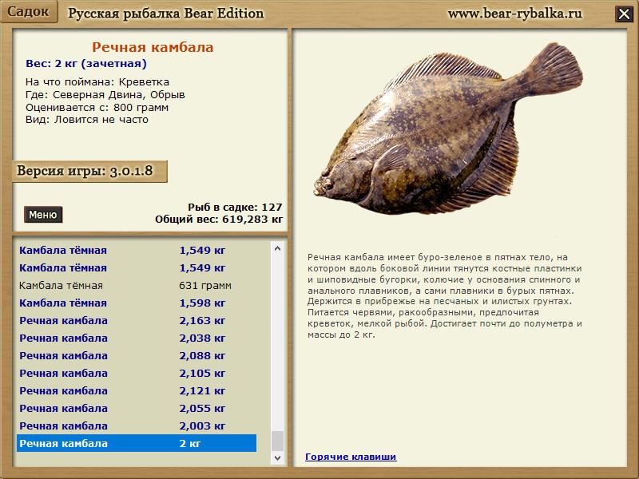Select the Речная камбала 2,088 кг row
639x479 pixels.
pos(136,355)
